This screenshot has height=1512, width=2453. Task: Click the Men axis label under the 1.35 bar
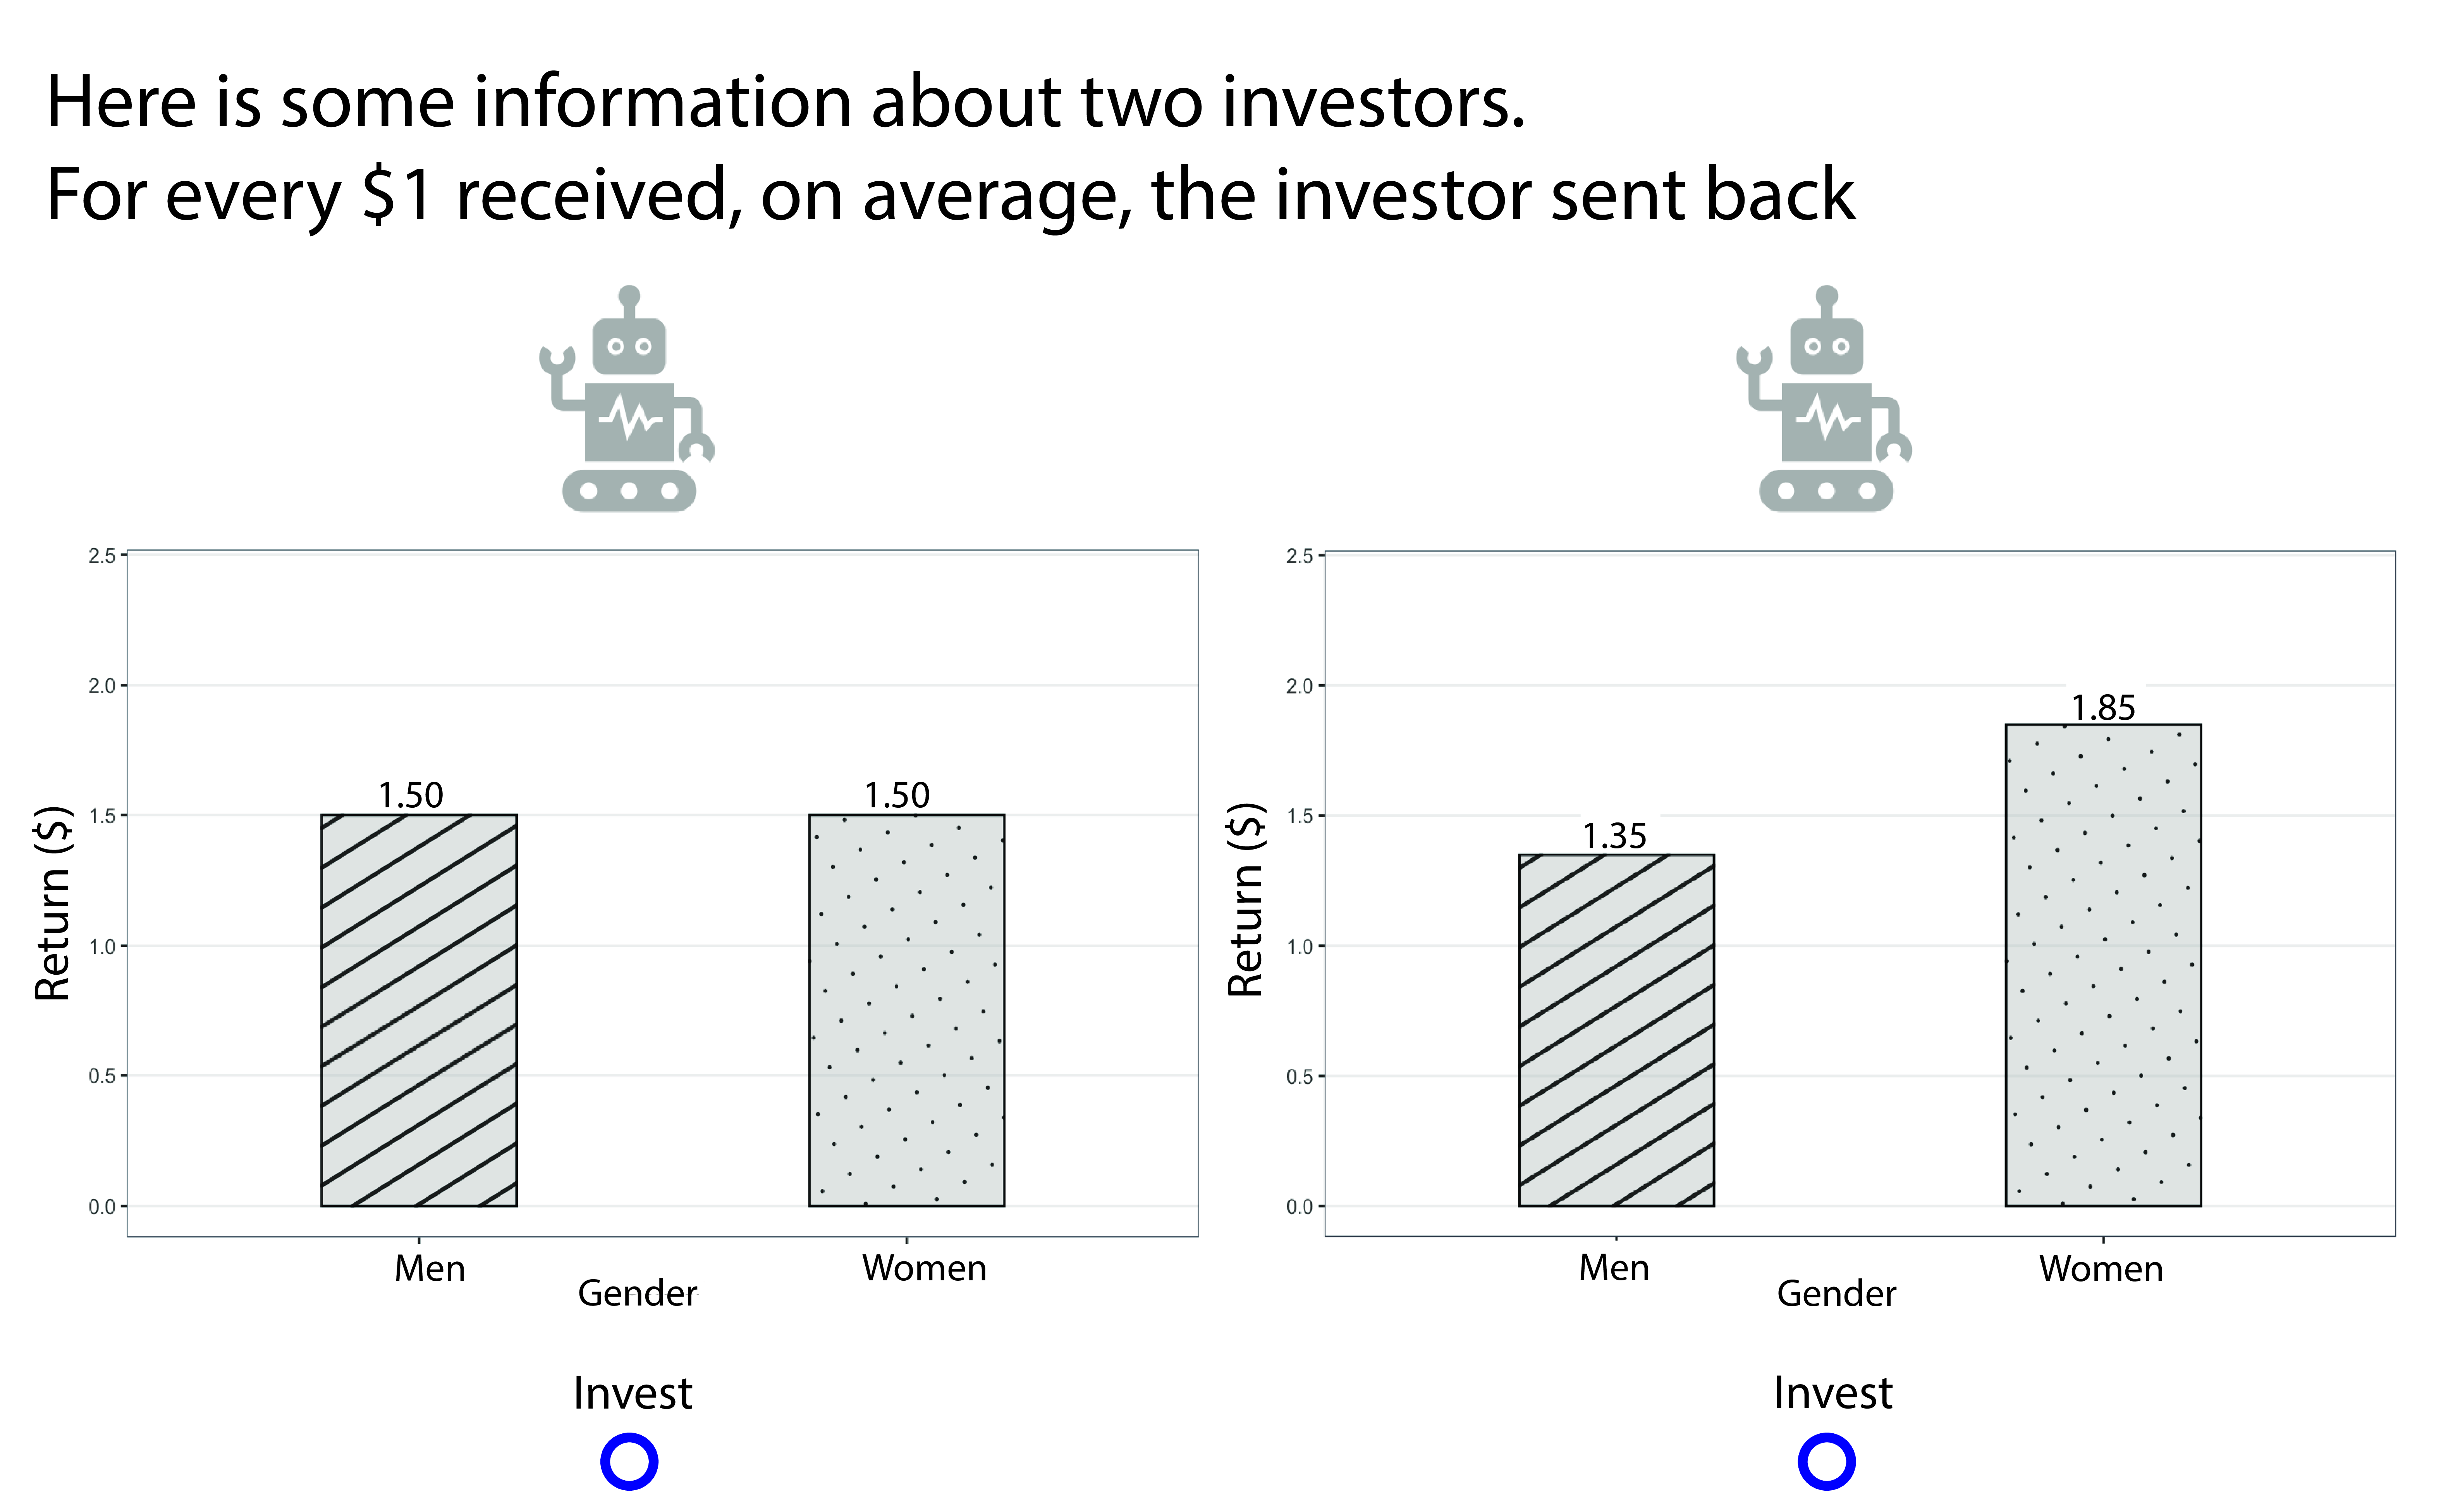click(1613, 1267)
